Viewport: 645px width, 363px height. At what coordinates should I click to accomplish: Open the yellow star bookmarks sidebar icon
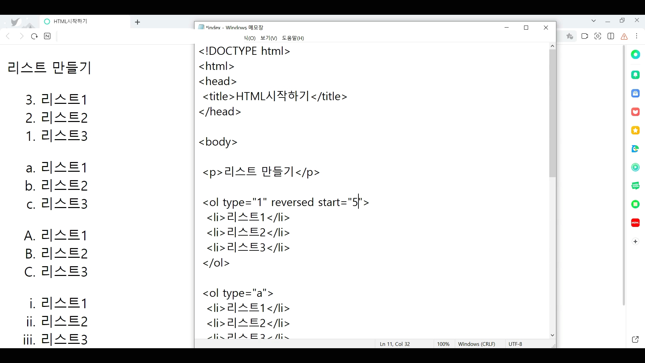click(635, 130)
